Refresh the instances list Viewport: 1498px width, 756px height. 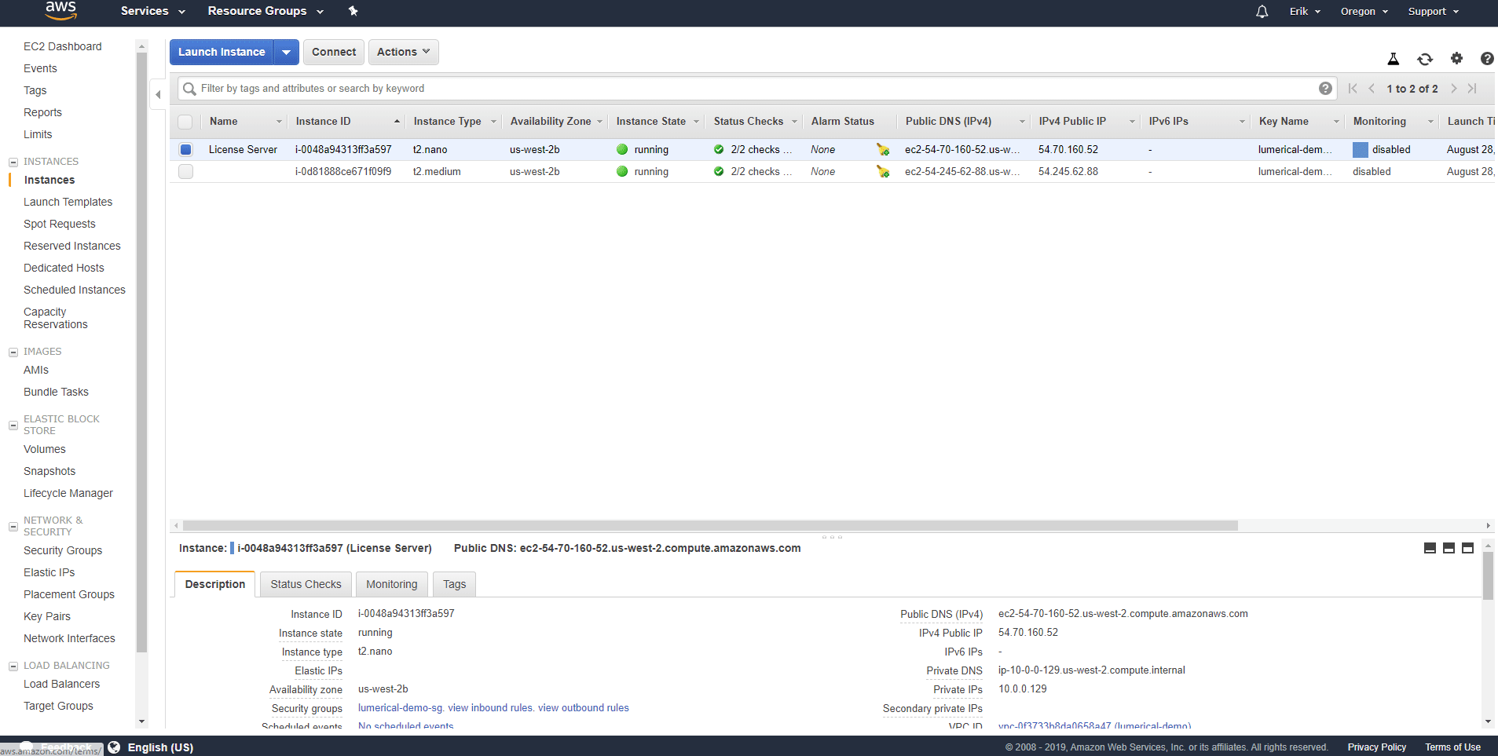coord(1424,59)
